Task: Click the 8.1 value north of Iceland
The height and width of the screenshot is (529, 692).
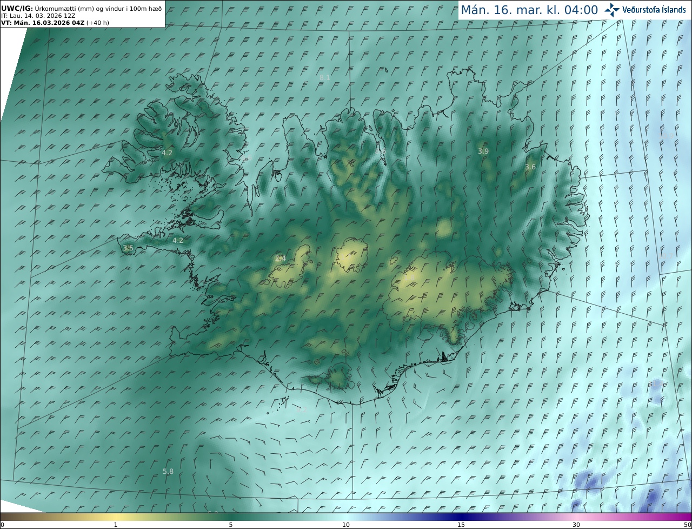Action: [x=324, y=78]
